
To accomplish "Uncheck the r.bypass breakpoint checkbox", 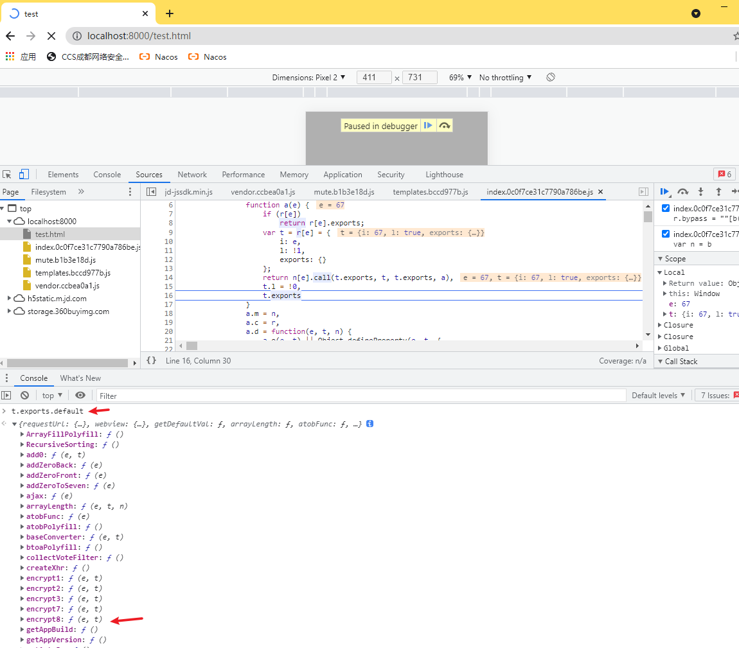I will (666, 208).
